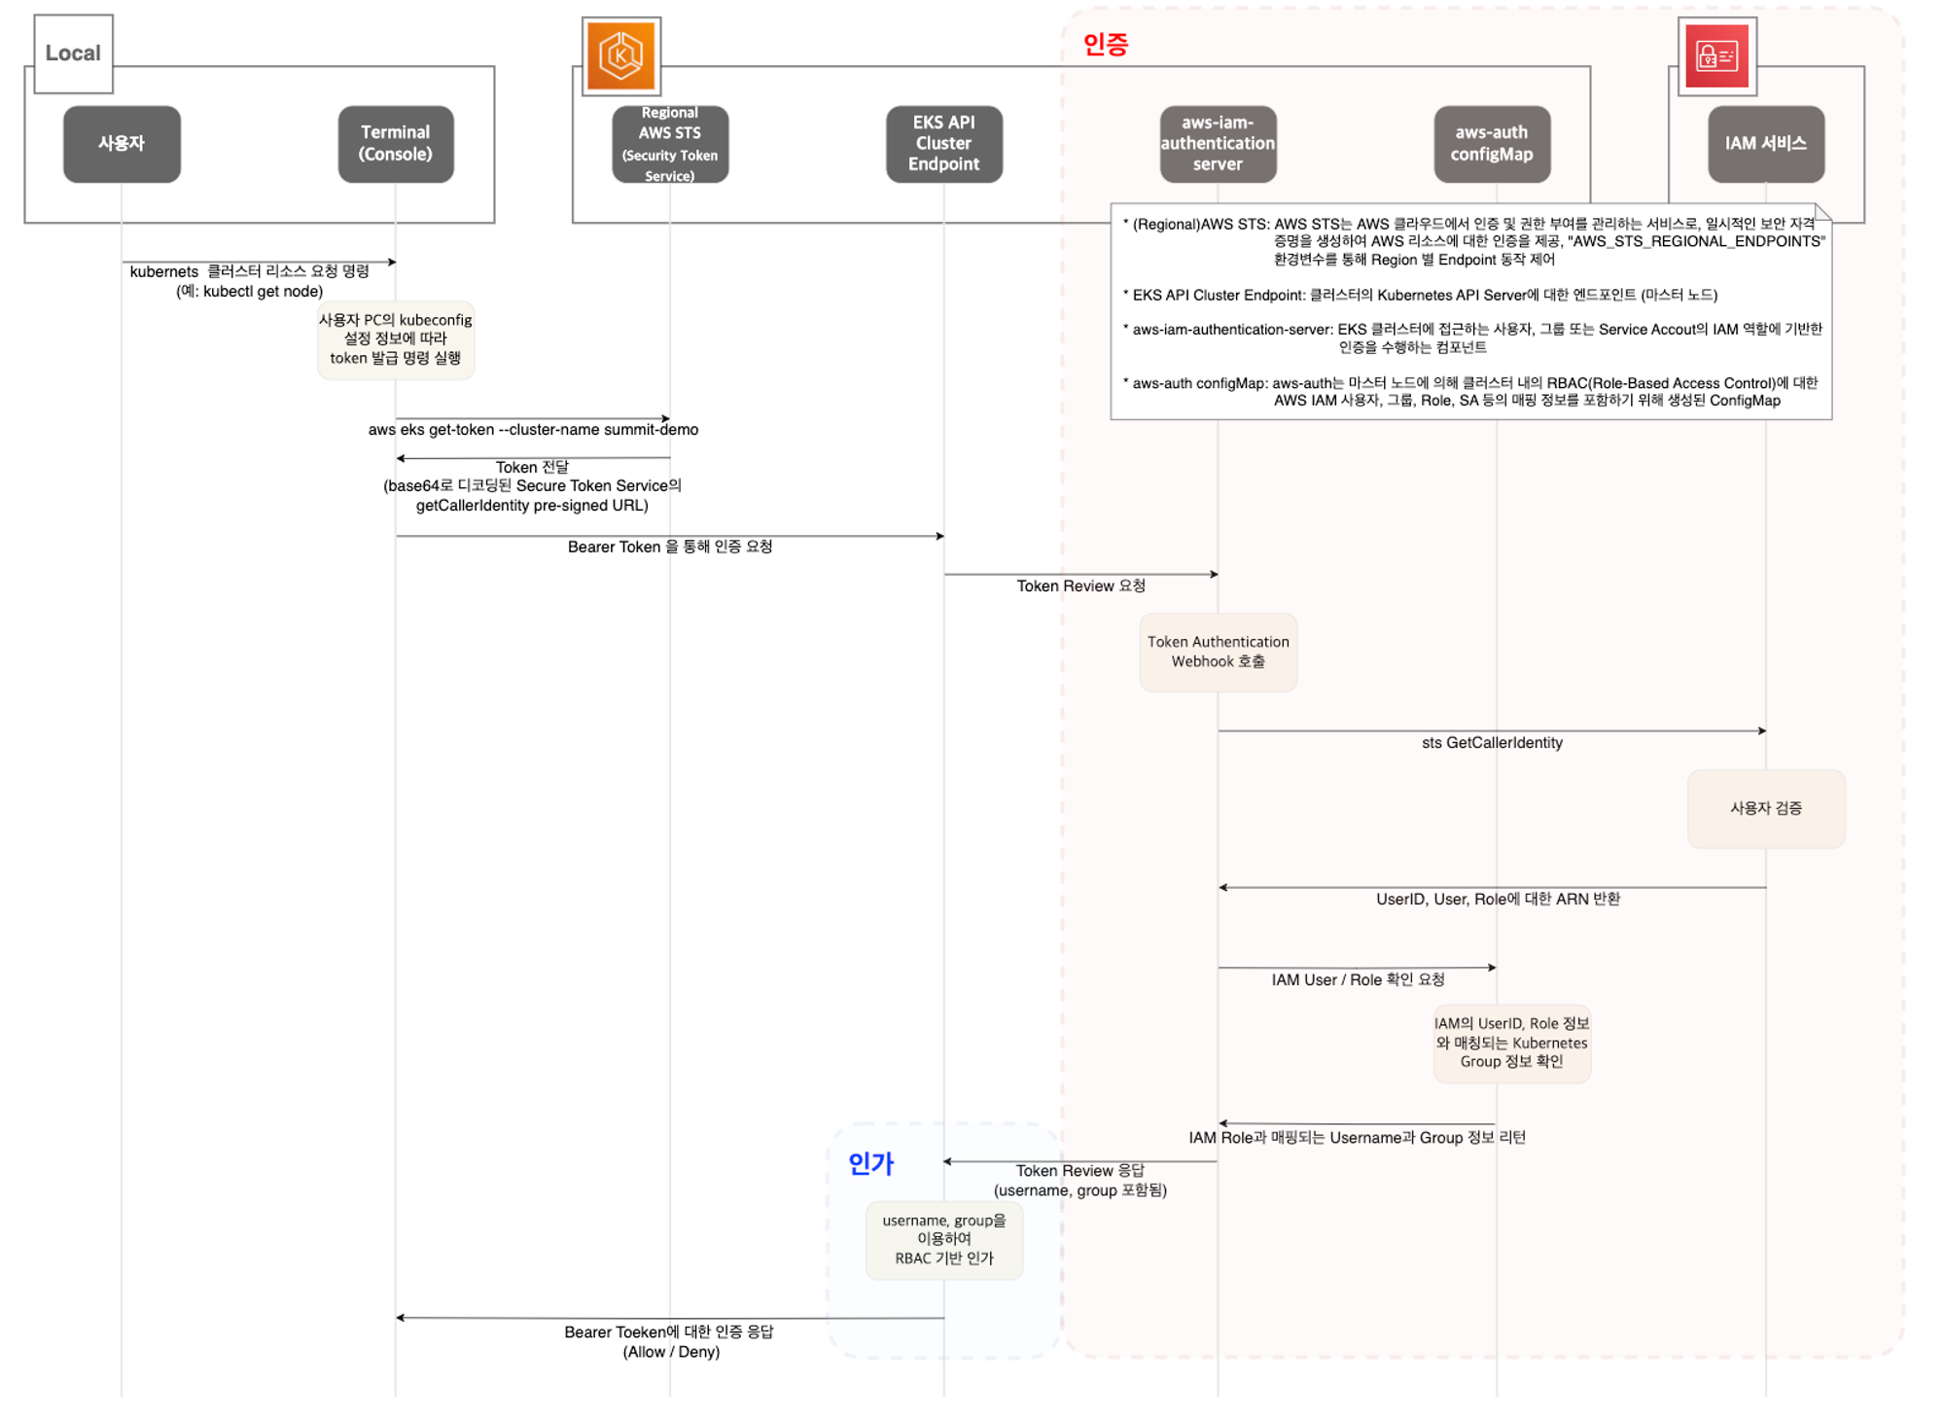The height and width of the screenshot is (1417, 1945).
Task: Click the 사용자 검증 note box
Action: [x=1765, y=808]
